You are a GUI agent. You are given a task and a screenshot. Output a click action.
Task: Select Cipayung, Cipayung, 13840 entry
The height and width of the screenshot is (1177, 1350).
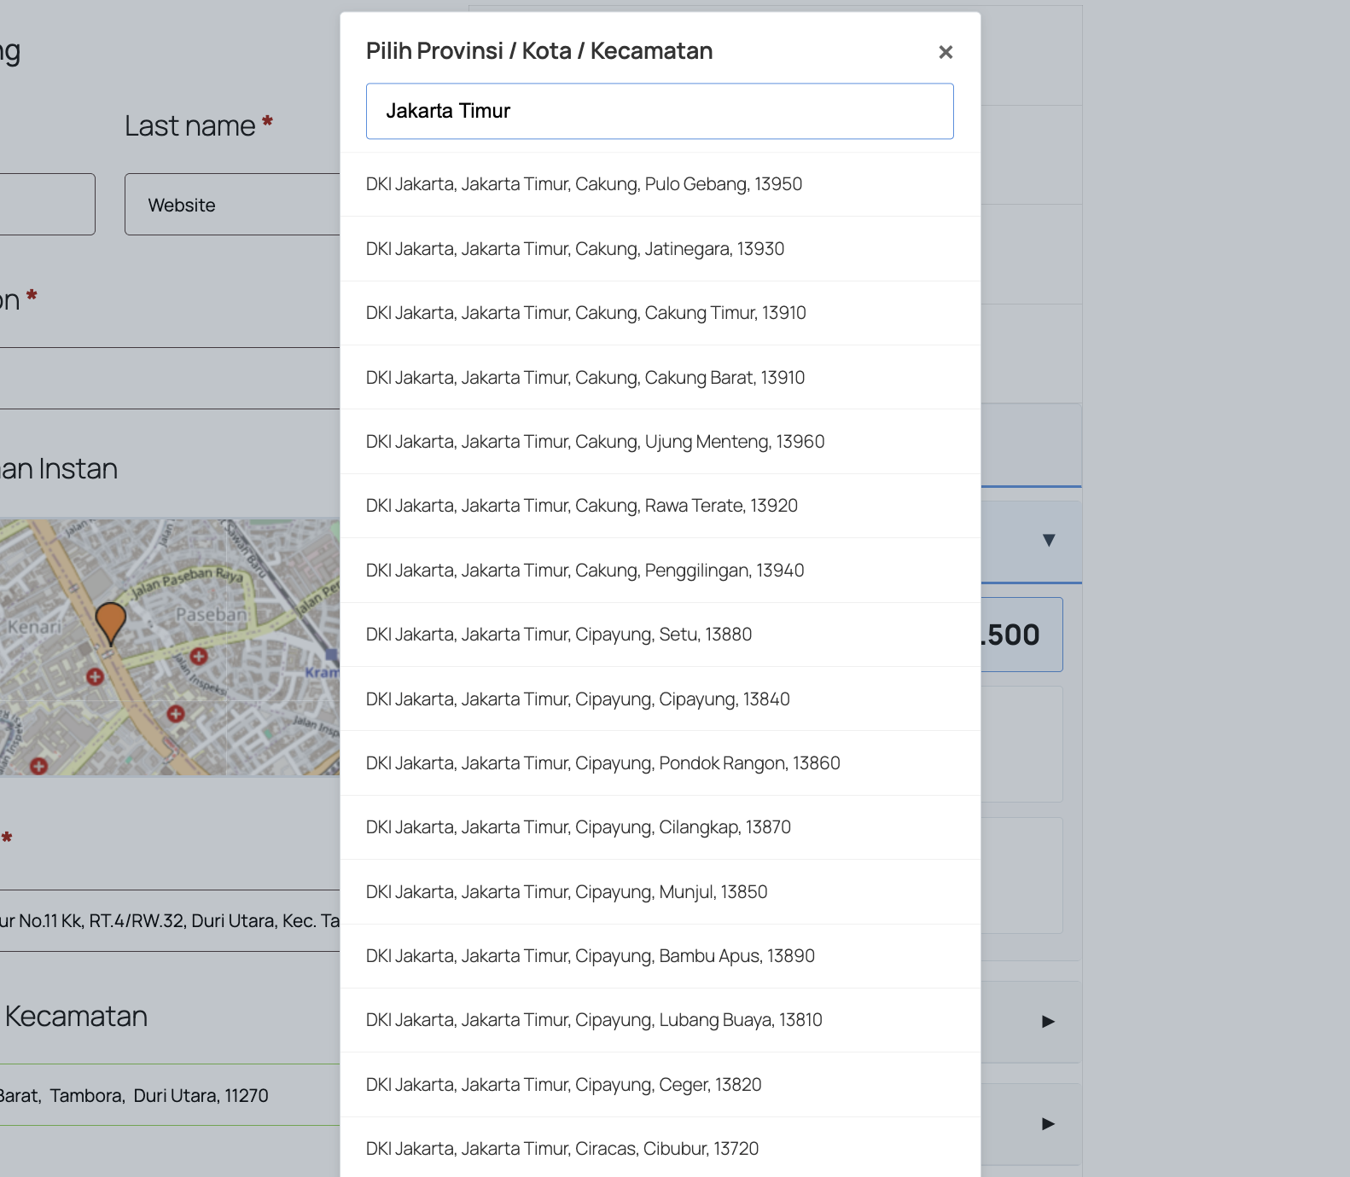point(578,699)
